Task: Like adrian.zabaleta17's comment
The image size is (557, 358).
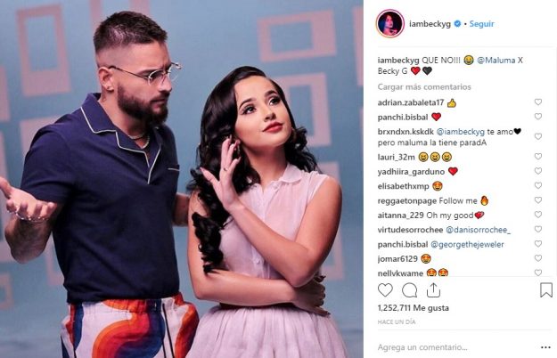Action: pyautogui.click(x=538, y=102)
